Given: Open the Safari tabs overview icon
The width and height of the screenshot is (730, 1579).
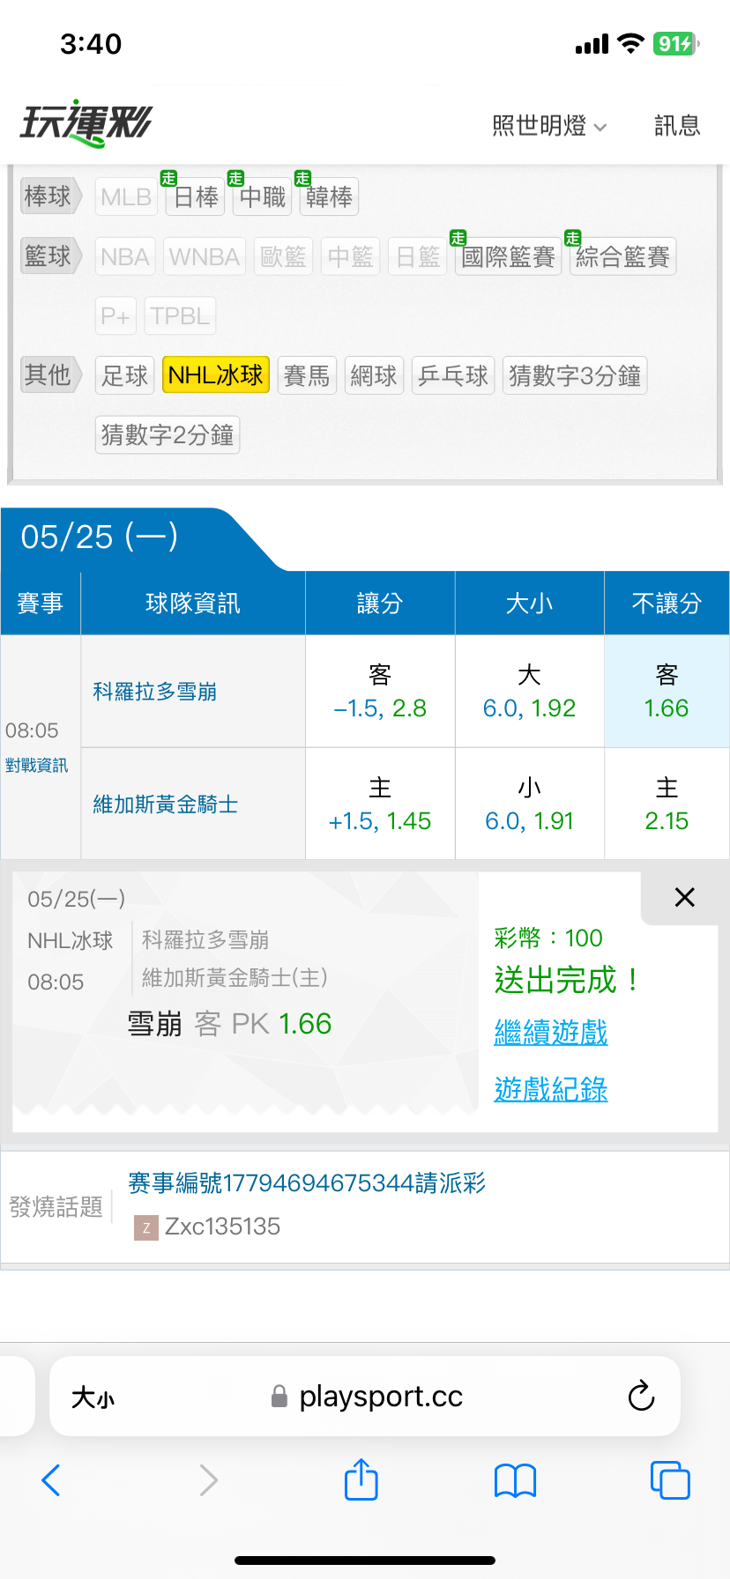Looking at the screenshot, I should pos(670,1480).
